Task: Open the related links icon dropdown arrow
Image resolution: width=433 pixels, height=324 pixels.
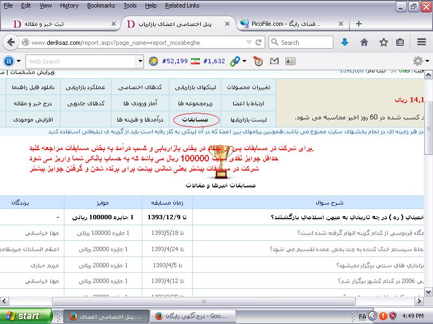Action: (x=245, y=61)
